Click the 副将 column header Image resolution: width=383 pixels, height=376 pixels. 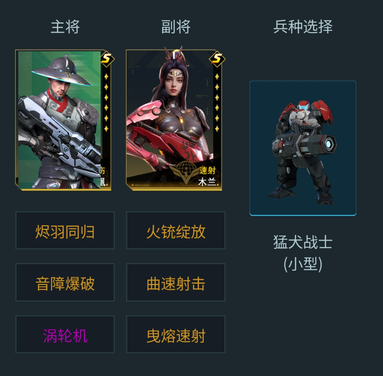coord(175,27)
